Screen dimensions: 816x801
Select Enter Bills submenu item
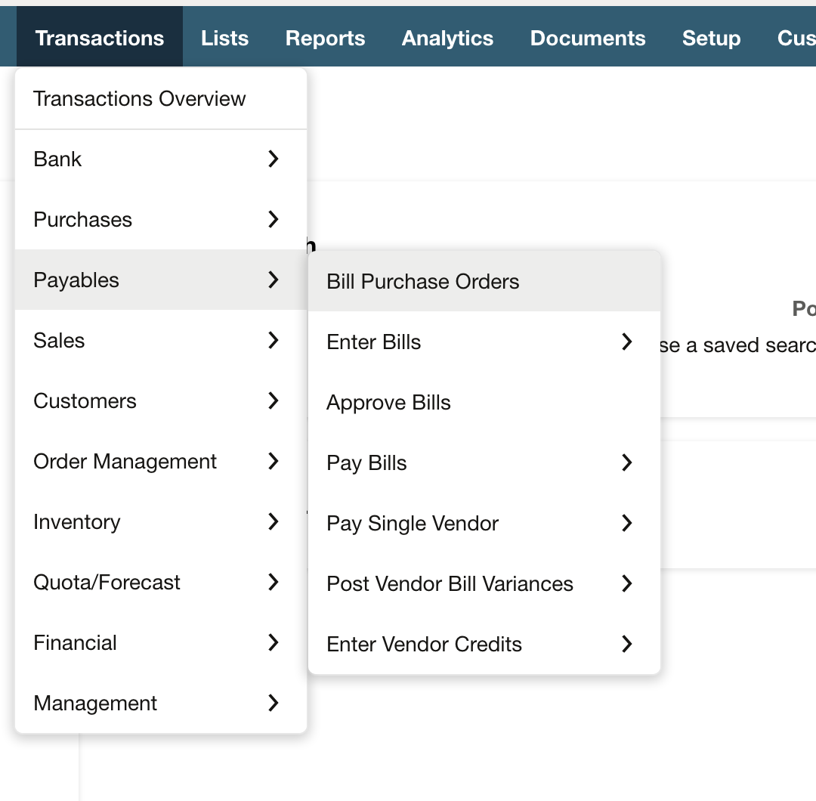pos(484,342)
